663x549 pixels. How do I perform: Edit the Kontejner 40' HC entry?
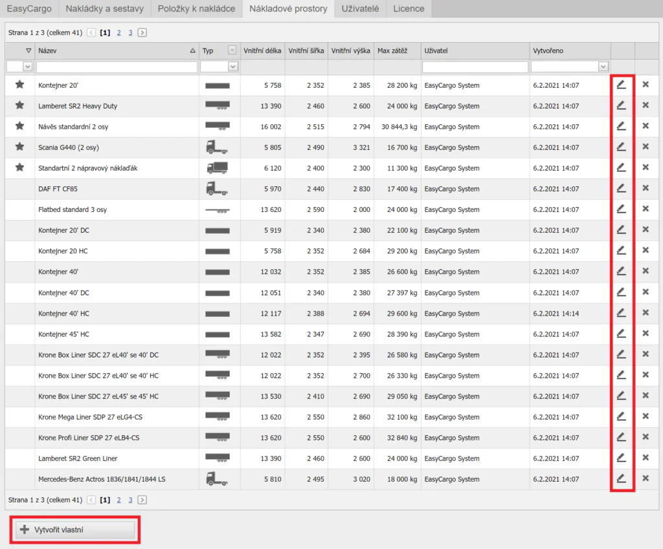621,313
